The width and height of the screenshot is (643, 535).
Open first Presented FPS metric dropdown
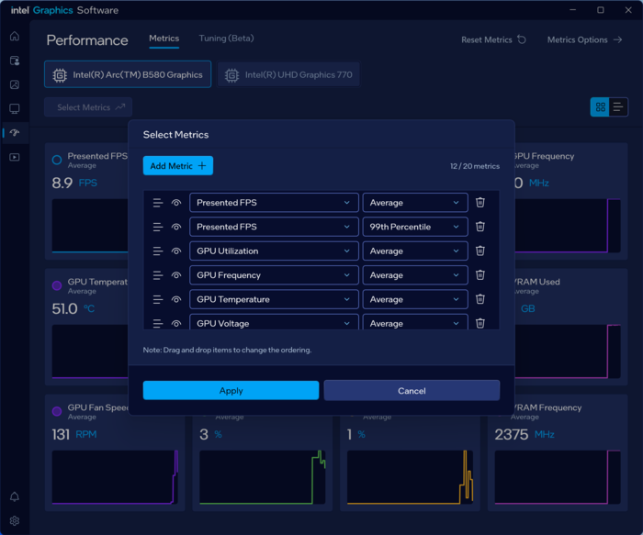[x=274, y=203]
